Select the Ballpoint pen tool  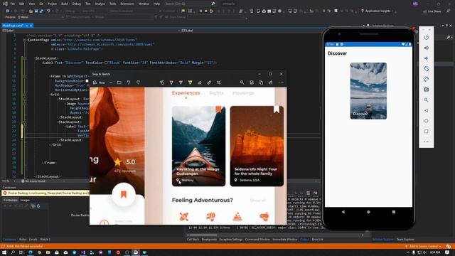point(171,82)
